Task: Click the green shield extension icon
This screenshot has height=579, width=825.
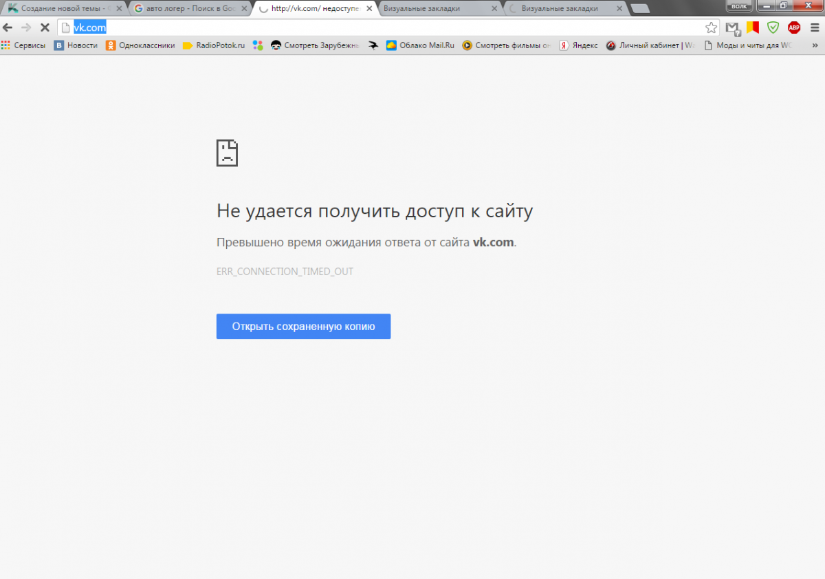Action: (773, 28)
